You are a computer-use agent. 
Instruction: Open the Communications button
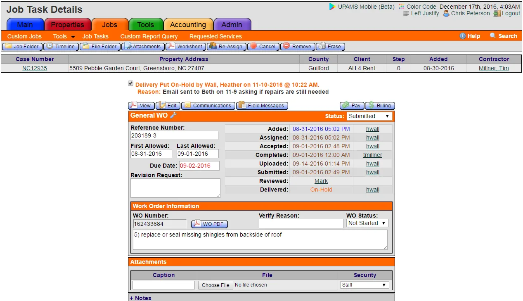pyautogui.click(x=208, y=106)
